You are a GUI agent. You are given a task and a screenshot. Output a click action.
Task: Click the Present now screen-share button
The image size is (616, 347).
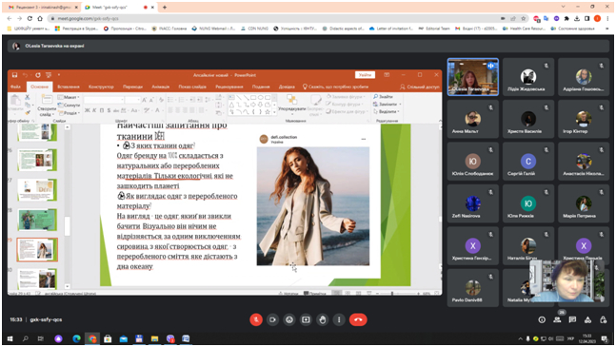pos(306,319)
